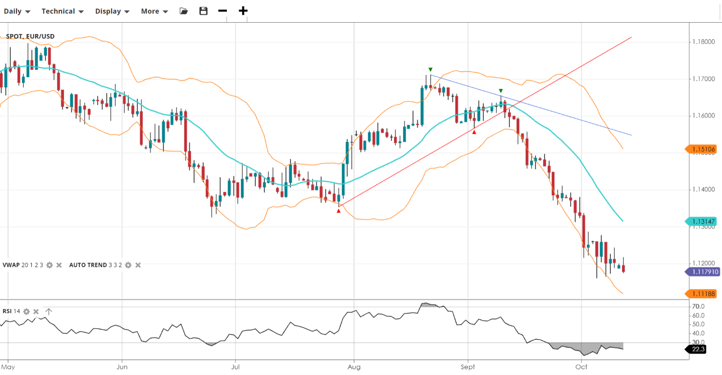Click the 1.18000 price axis label

(703, 42)
